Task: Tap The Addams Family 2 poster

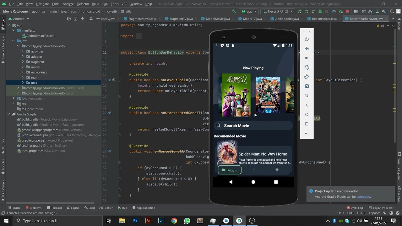Action: tap(236, 95)
